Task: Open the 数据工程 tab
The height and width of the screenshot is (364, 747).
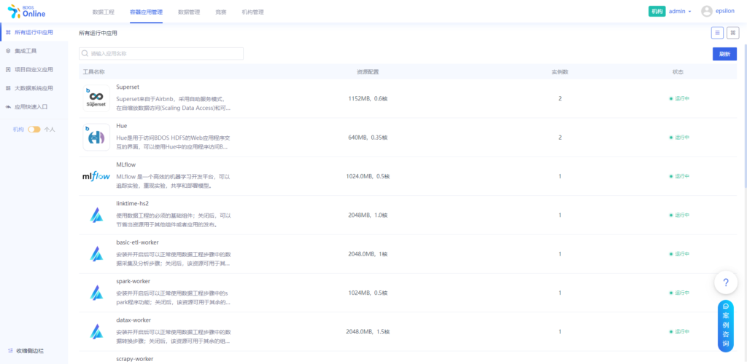Action: click(103, 12)
